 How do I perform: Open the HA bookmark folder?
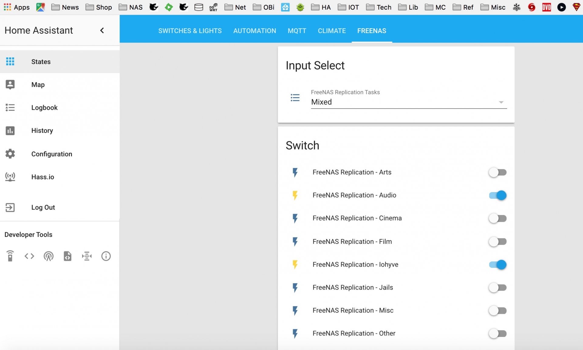(321, 7)
